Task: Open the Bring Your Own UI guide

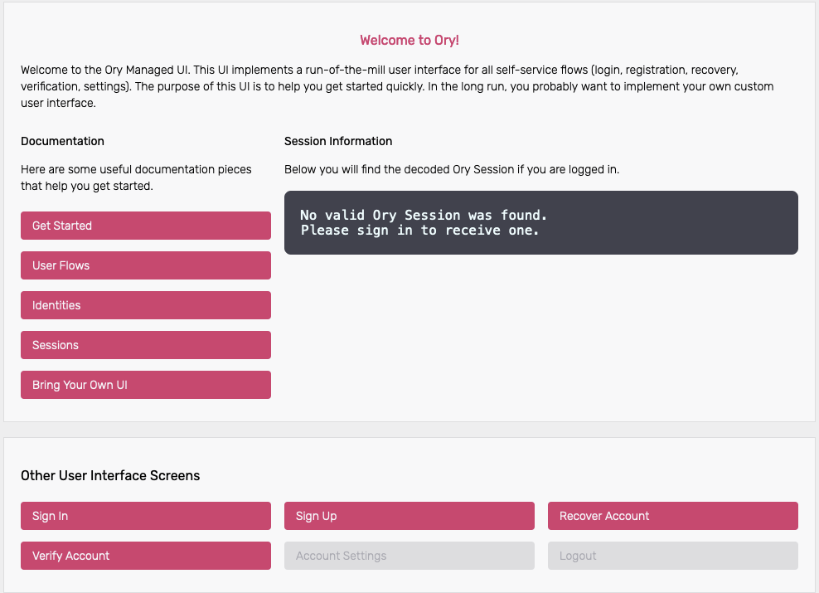Action: [145, 384]
